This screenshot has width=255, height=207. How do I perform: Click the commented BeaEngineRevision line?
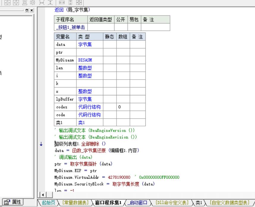coord(96,137)
